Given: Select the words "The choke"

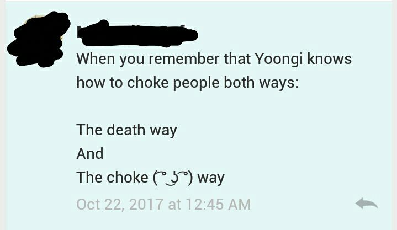Looking at the screenshot, I should (x=112, y=178).
